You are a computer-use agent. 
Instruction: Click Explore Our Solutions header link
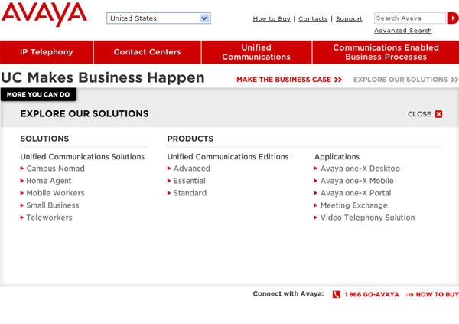[405, 80]
